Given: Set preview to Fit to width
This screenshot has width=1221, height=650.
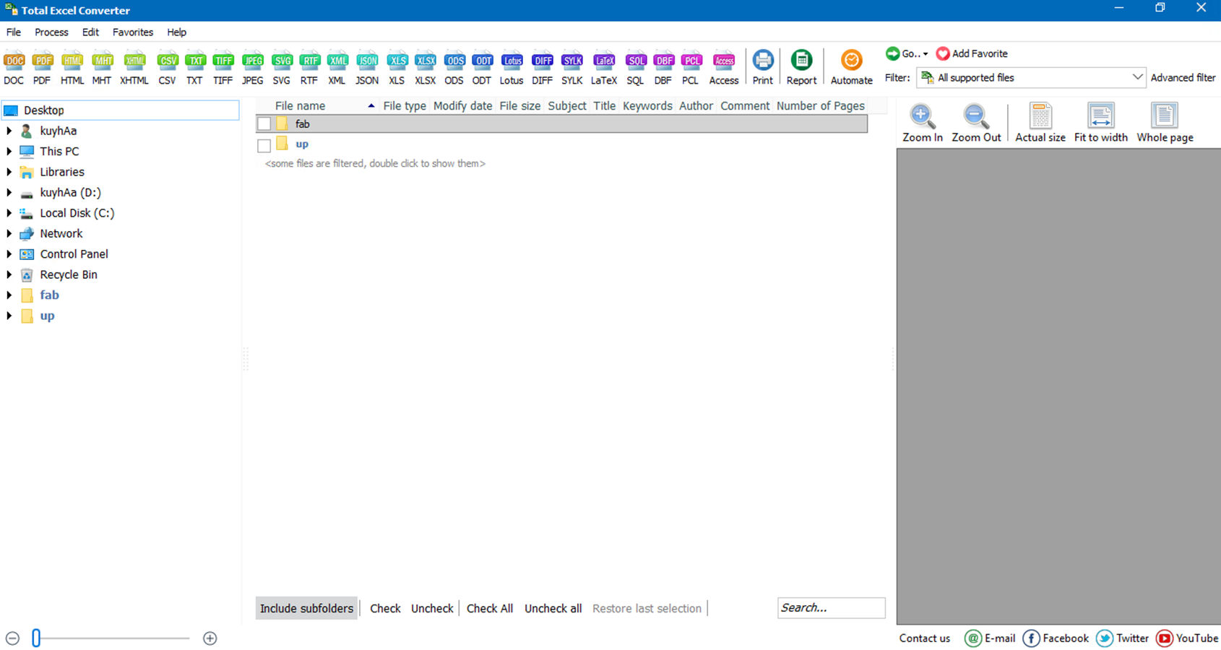Looking at the screenshot, I should coord(1100,121).
